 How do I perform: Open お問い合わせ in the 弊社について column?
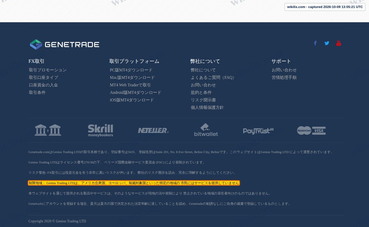(x=203, y=85)
